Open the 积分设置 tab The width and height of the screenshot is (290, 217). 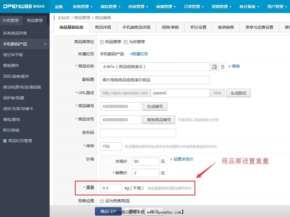[198, 27]
